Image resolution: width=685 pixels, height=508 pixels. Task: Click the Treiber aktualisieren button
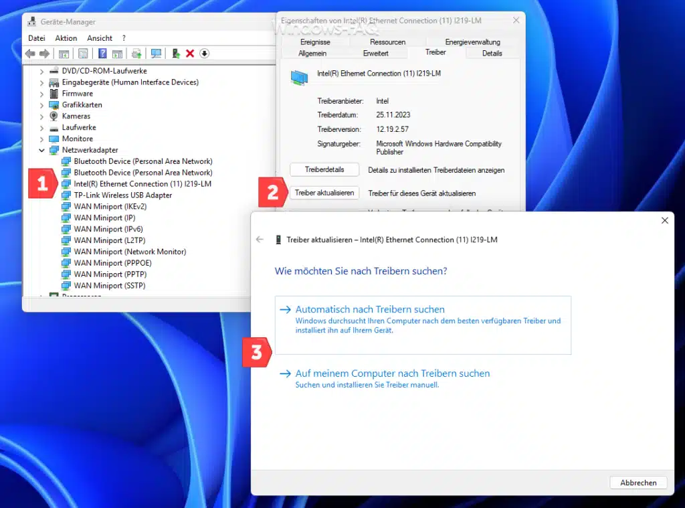[324, 193]
